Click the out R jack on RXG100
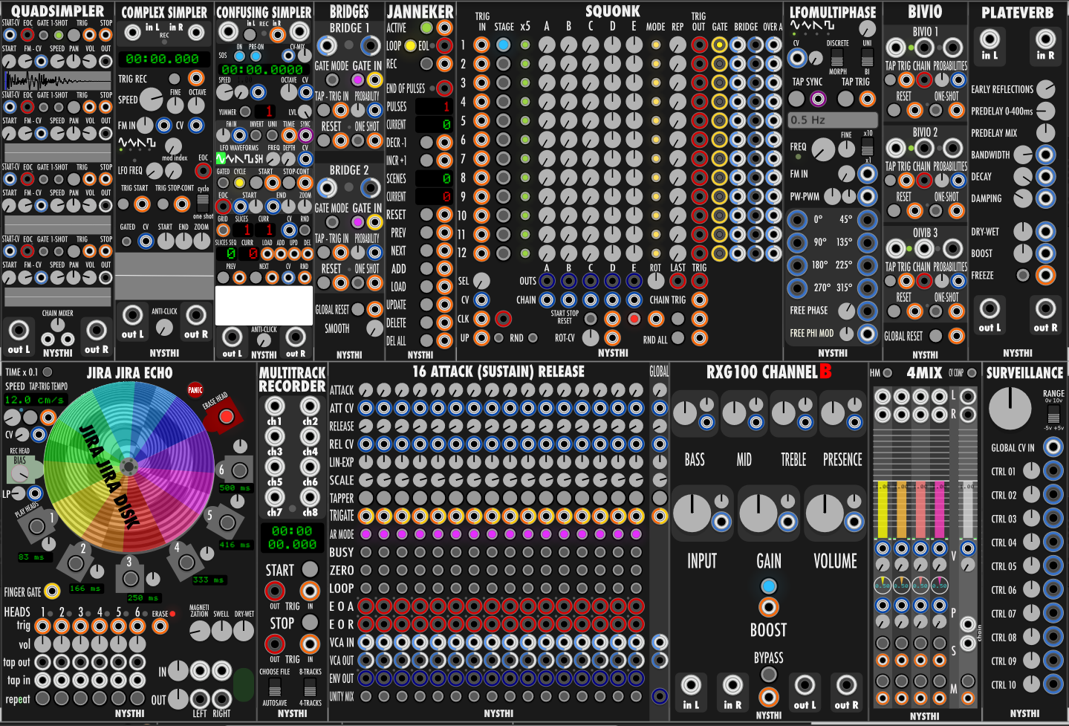This screenshot has width=1069, height=726. 846,685
